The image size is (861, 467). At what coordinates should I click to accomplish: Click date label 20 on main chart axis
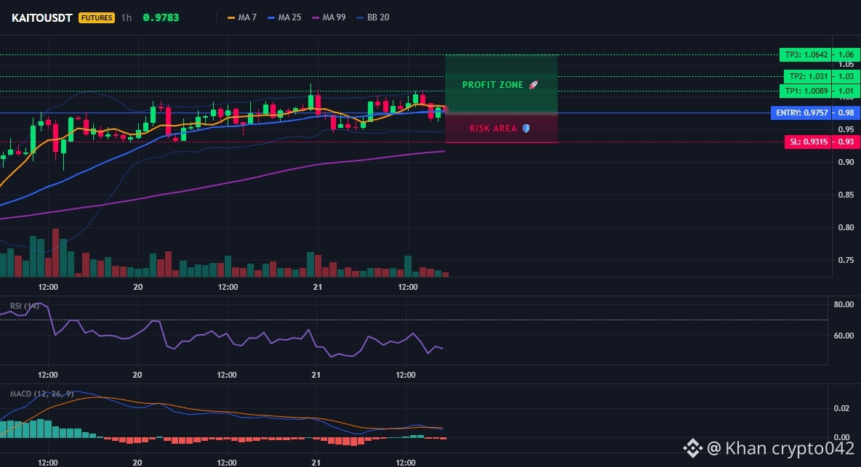[x=138, y=287]
